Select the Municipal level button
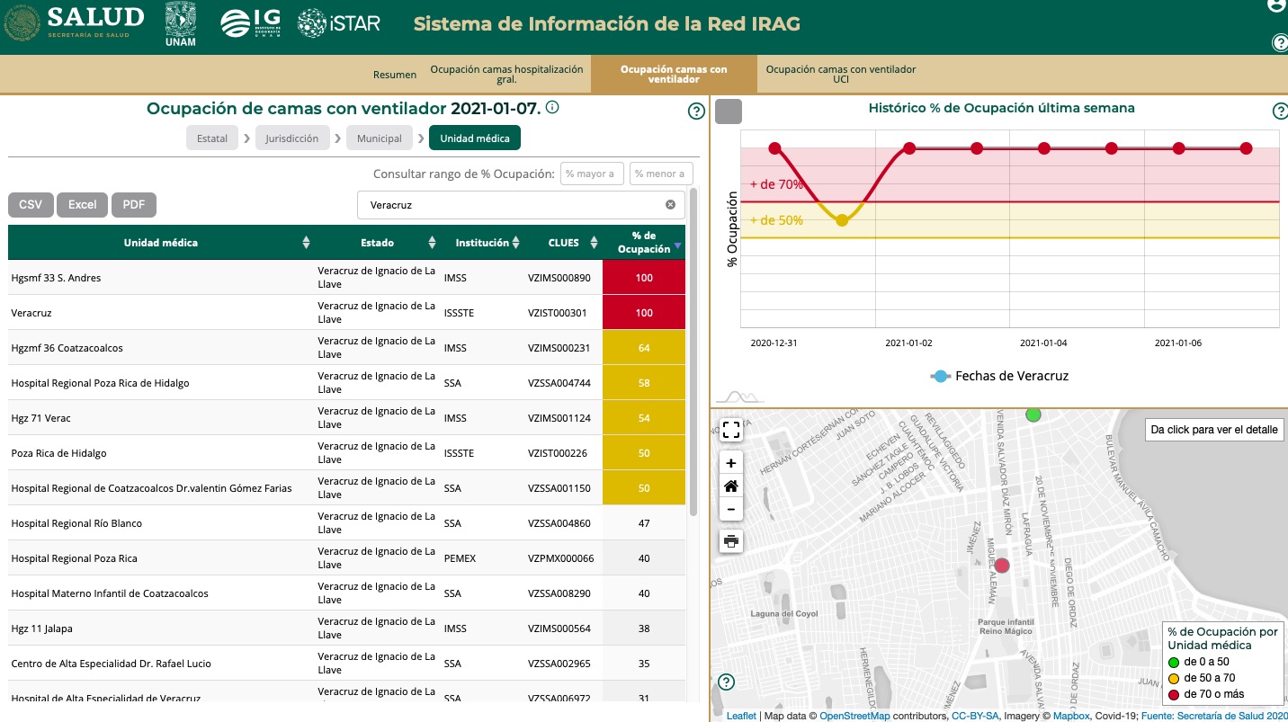 (x=379, y=138)
